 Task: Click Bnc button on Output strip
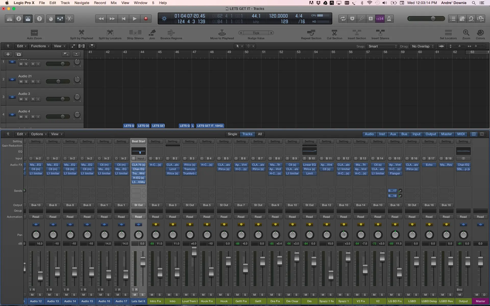459,290
